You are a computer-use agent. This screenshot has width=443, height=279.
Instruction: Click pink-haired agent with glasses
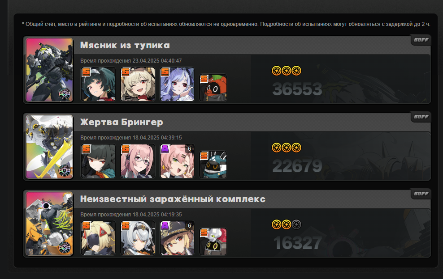pyautogui.click(x=138, y=161)
